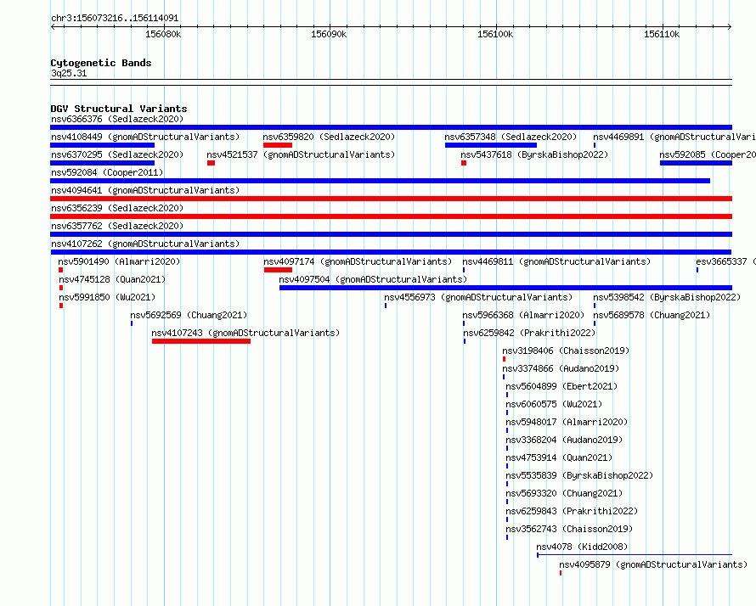Open nsv5692569 (Chuang2021) label
The width and height of the screenshot is (756, 606).
click(189, 315)
